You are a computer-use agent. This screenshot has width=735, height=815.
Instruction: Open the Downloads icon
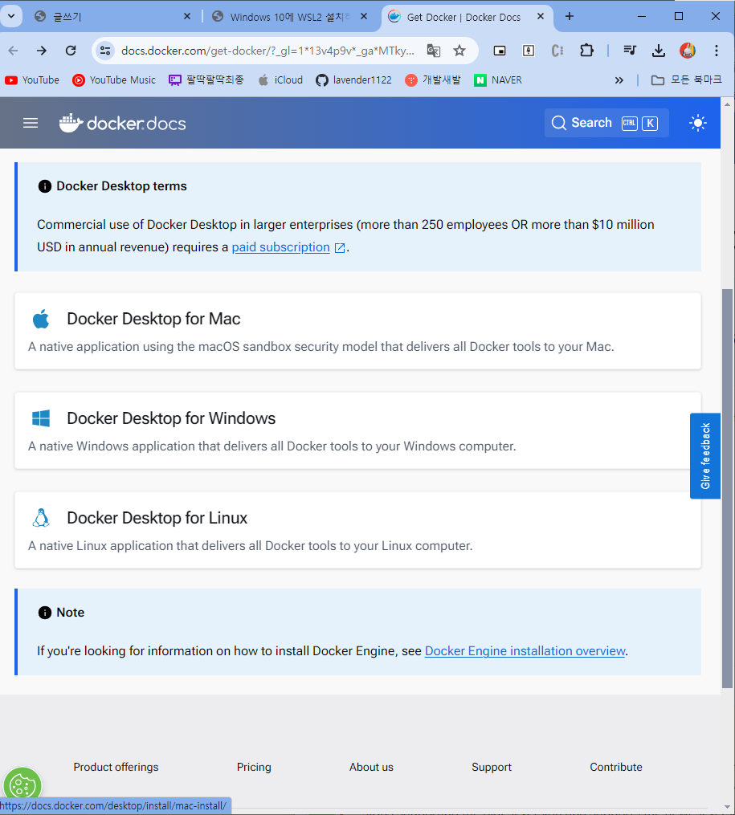coord(658,51)
